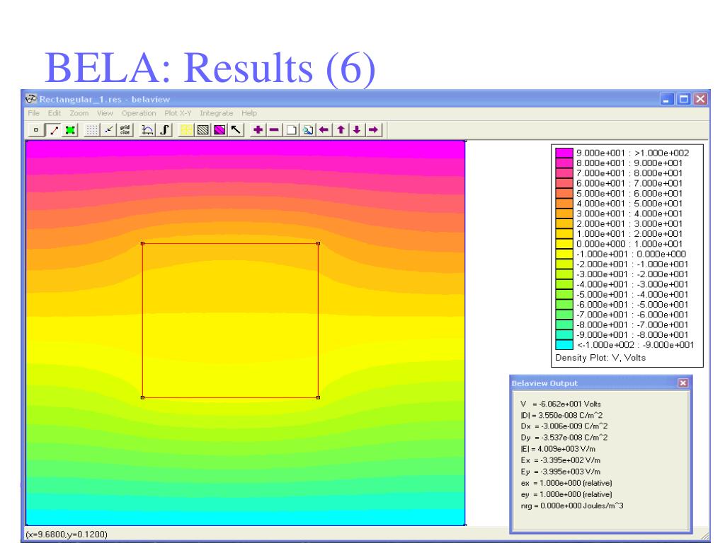Open the Zoom menu

click(79, 113)
